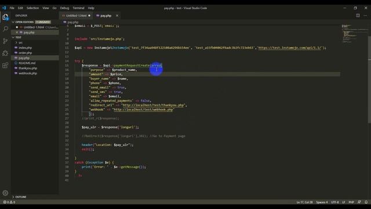The image size is (371, 209).
Task: Click Spaces: 4 indentation status entry
Action: 322,202
